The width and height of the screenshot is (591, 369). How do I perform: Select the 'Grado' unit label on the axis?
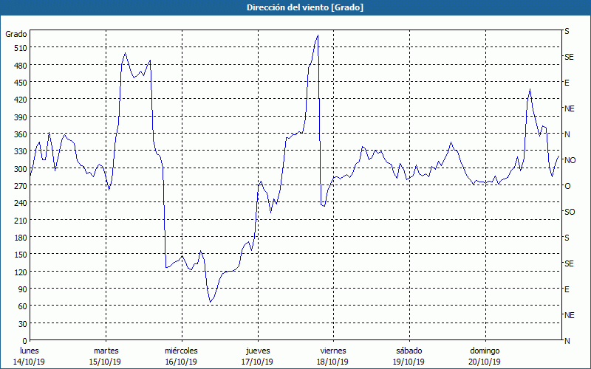click(x=16, y=34)
